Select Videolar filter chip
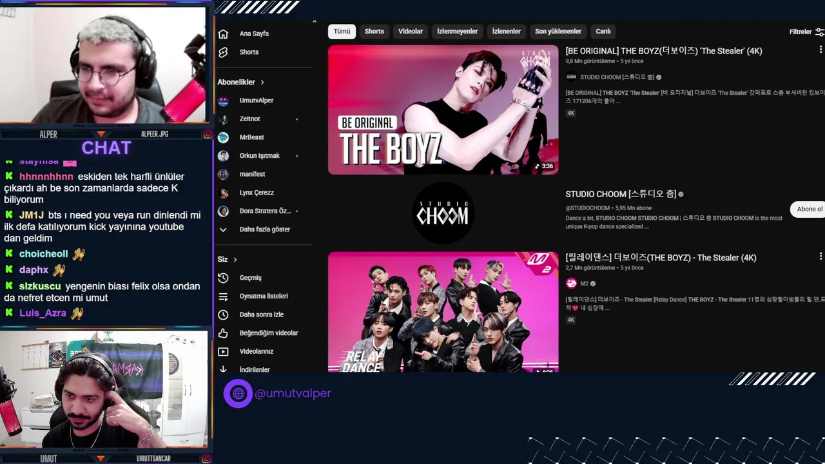The height and width of the screenshot is (464, 825). point(411,32)
